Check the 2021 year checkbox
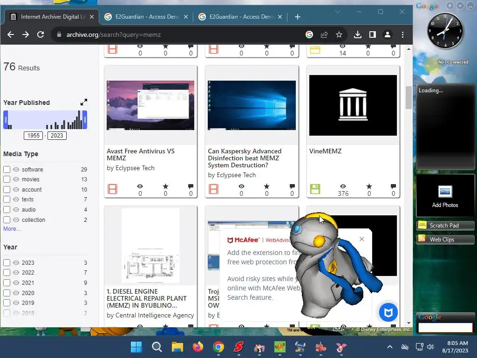The image size is (477, 358). [x=7, y=282]
